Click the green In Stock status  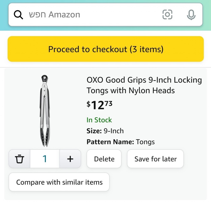pos(99,120)
